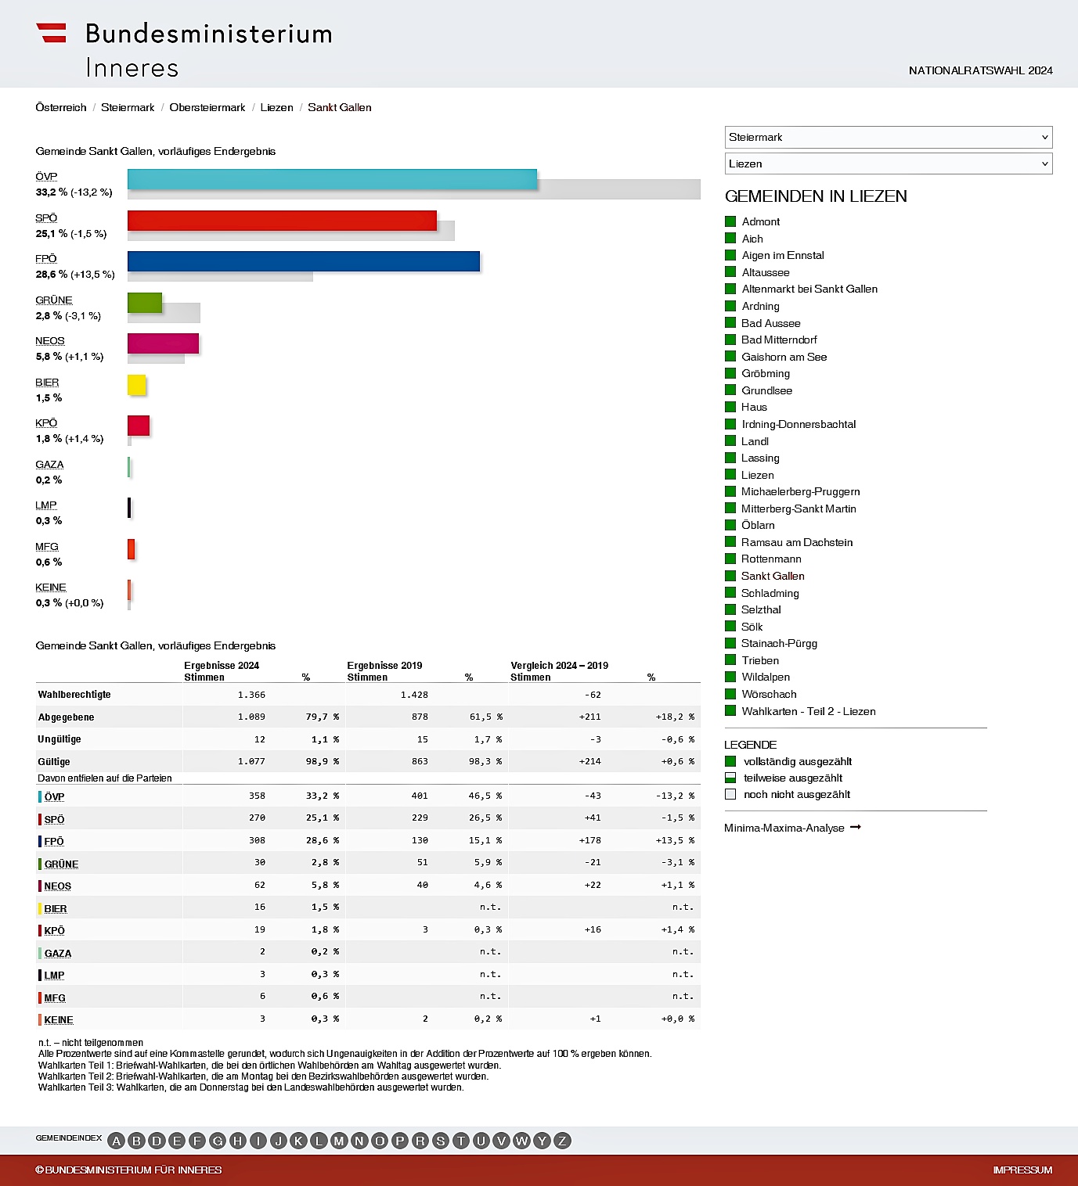Jump to letter Z in Gemeindeindex
This screenshot has height=1186, width=1078.
coord(562,1141)
